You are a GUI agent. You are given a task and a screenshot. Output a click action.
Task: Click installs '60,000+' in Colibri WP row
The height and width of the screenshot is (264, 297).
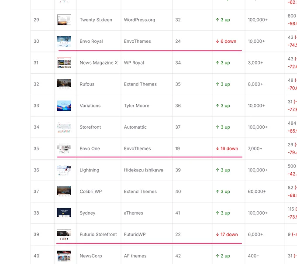(257, 191)
